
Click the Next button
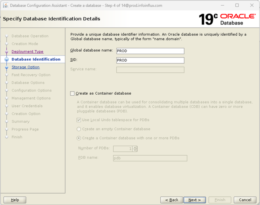pos(194,200)
